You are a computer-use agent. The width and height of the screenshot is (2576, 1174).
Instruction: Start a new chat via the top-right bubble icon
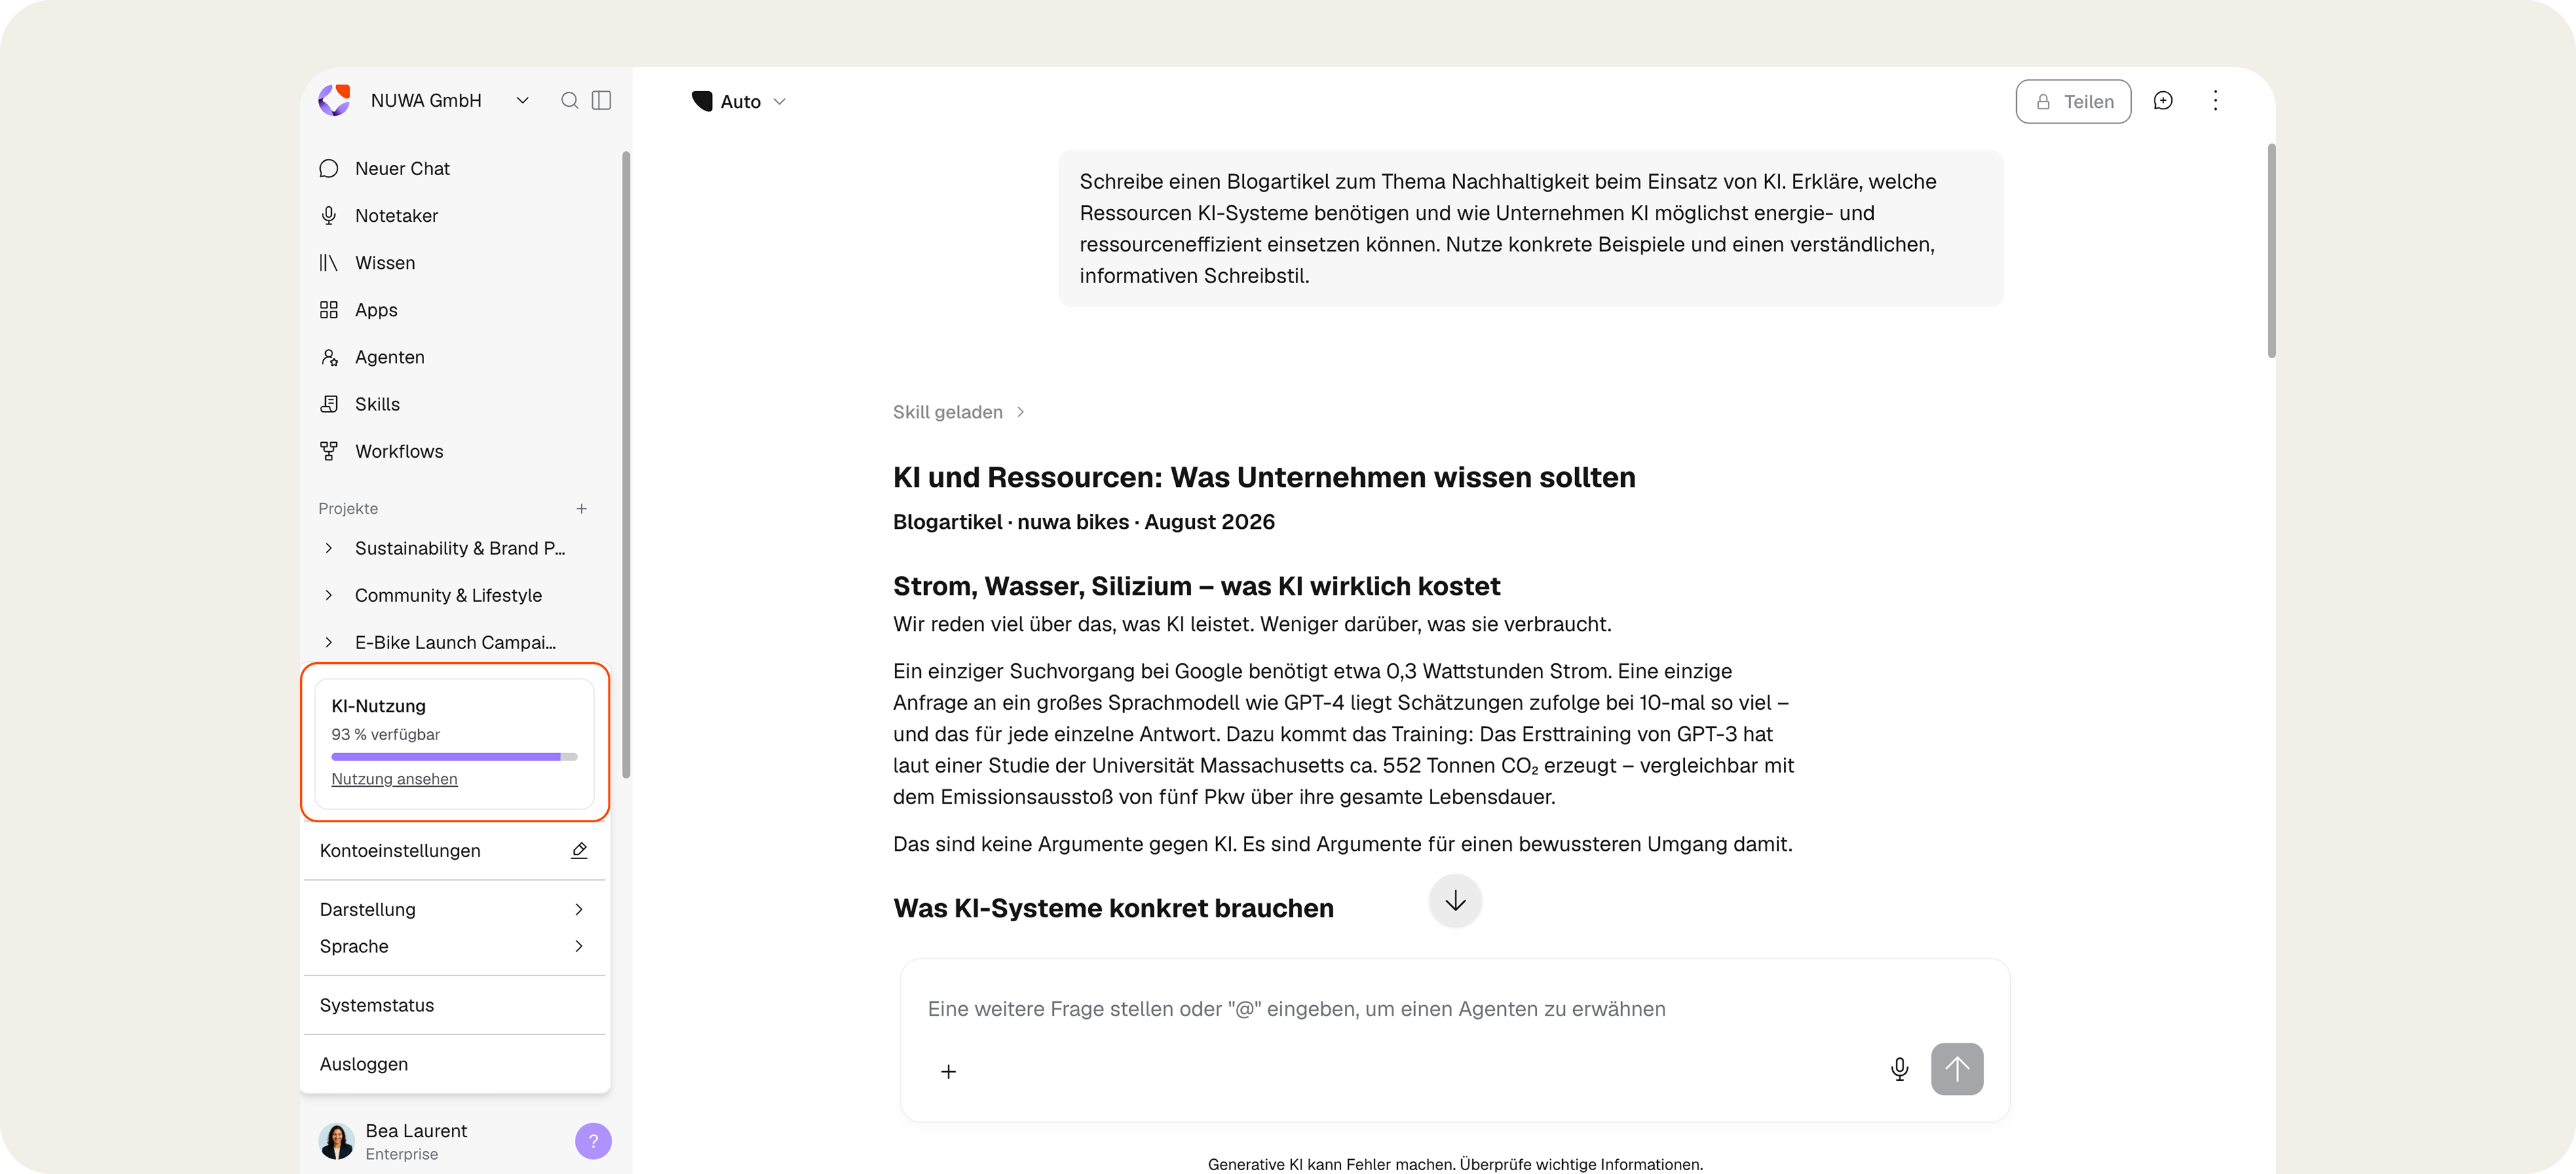tap(2163, 100)
